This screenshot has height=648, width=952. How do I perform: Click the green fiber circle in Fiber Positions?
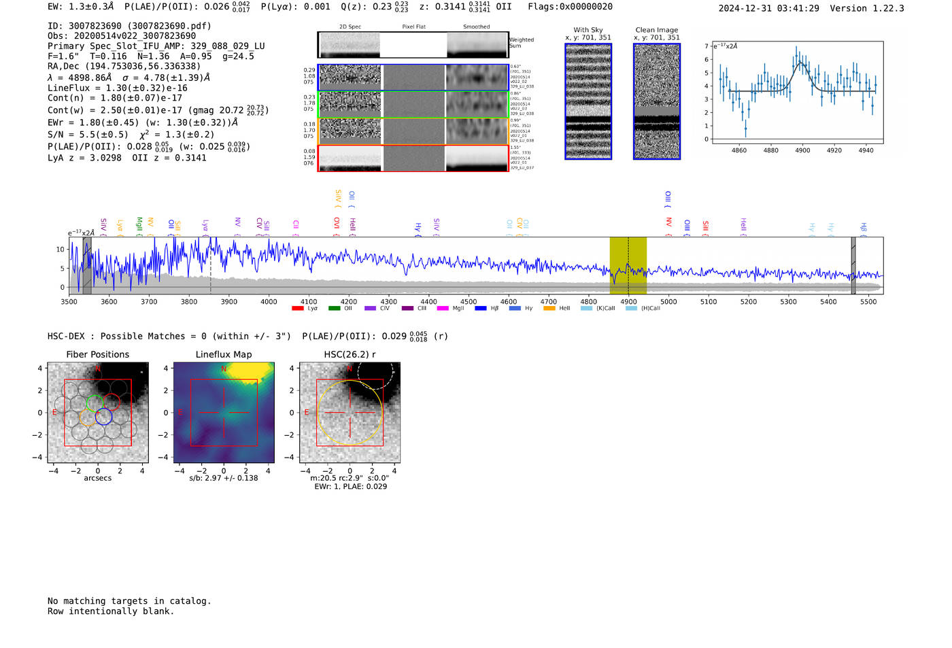pyautogui.click(x=95, y=403)
